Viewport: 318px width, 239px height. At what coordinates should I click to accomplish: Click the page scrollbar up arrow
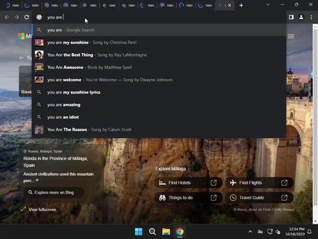pyautogui.click(x=315, y=26)
